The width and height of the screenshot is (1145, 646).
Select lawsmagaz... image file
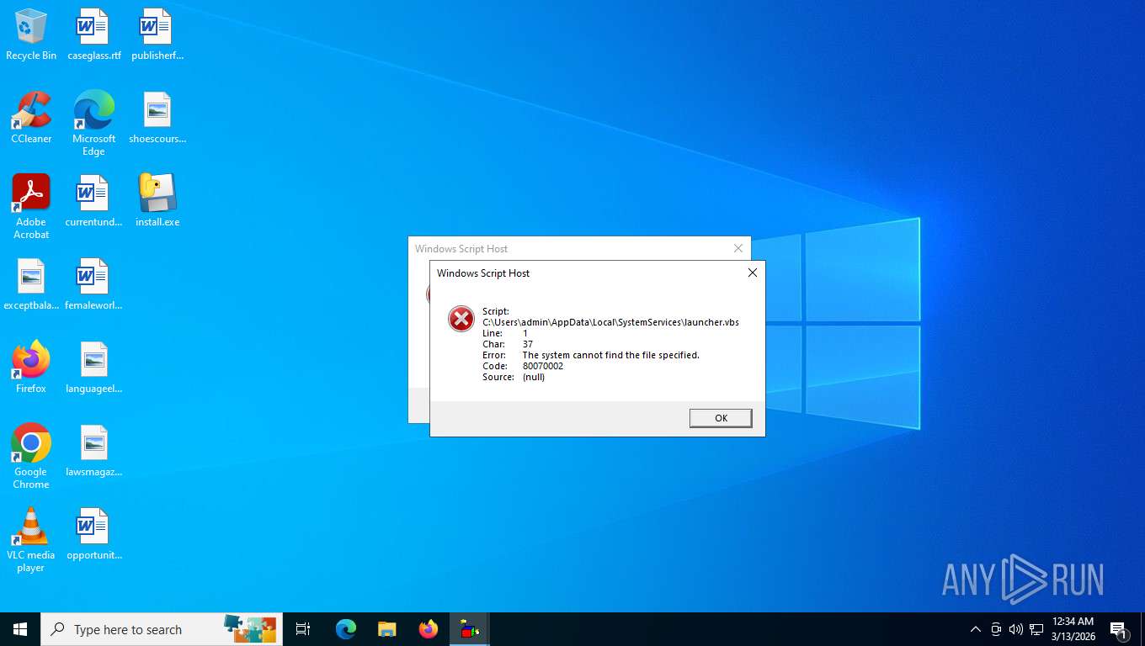coord(93,451)
